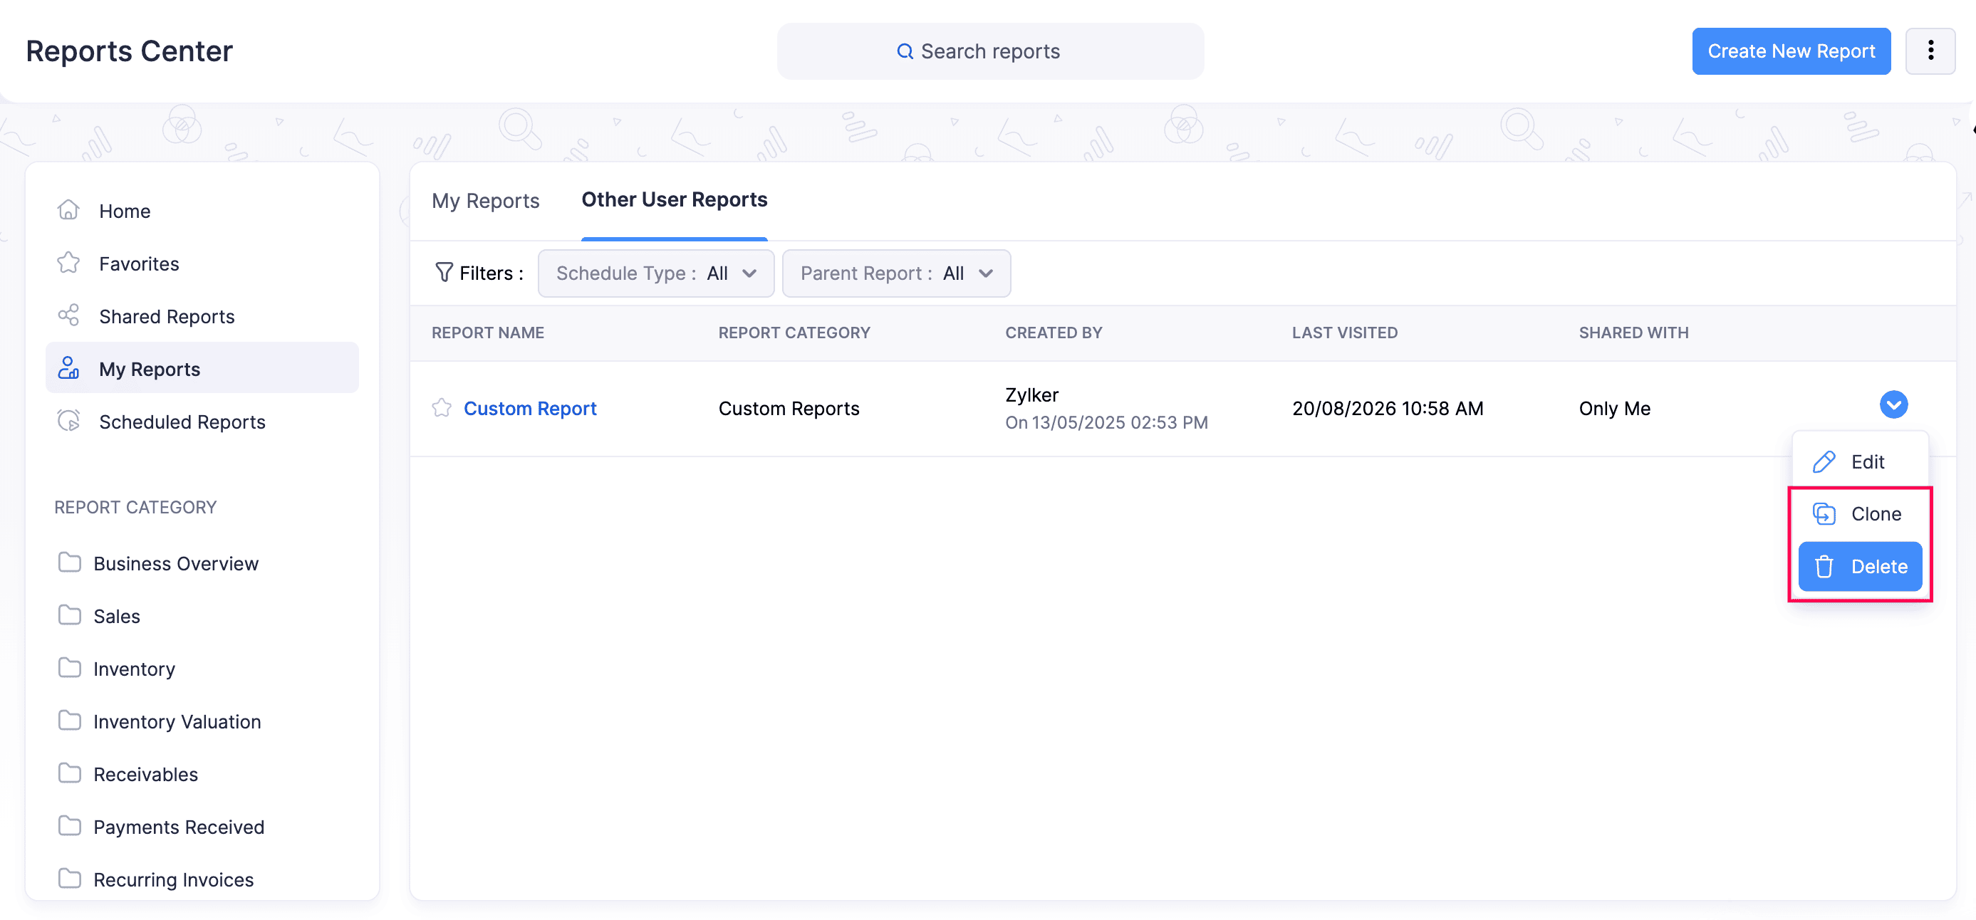Click the magnifier icon in search bar
The image size is (1976, 920).
tap(905, 51)
